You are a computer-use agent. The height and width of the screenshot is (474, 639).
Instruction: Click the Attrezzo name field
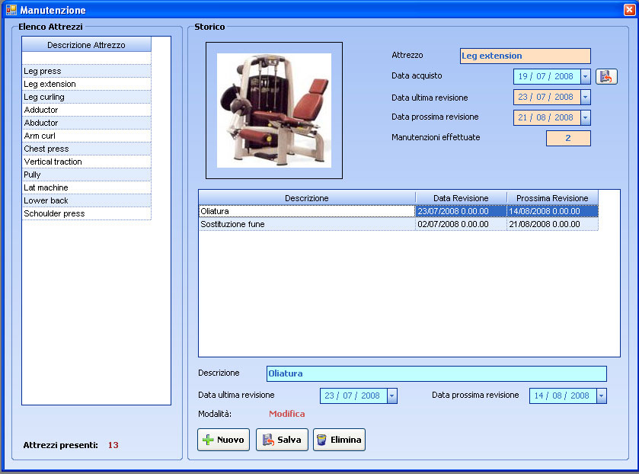pos(525,56)
